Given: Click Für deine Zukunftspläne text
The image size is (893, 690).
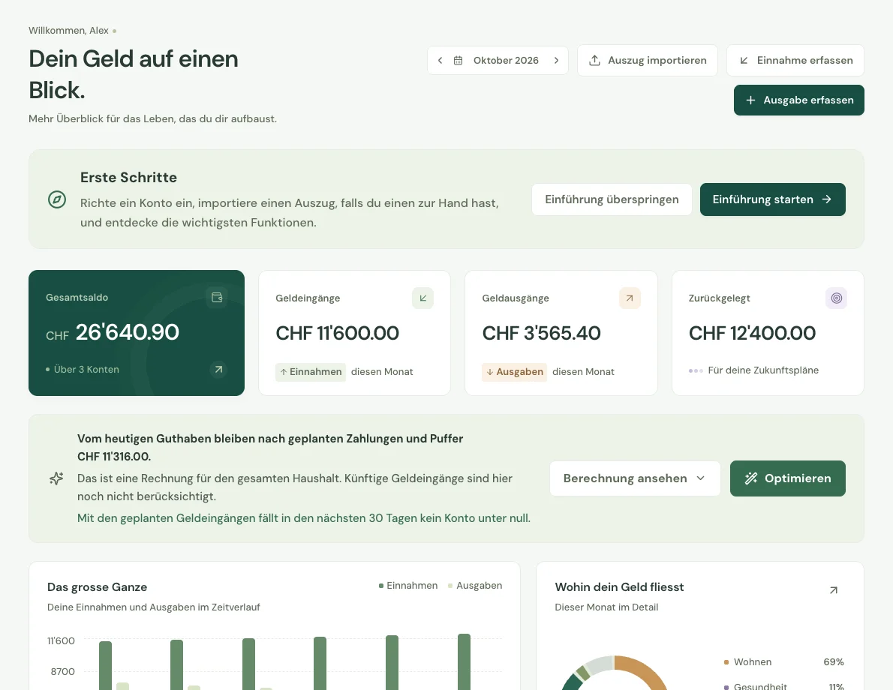Looking at the screenshot, I should (x=763, y=370).
